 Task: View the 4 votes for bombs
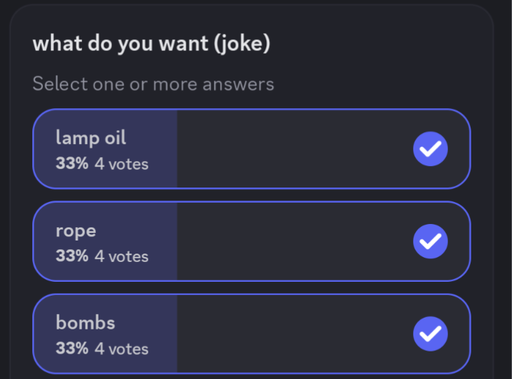coord(121,349)
